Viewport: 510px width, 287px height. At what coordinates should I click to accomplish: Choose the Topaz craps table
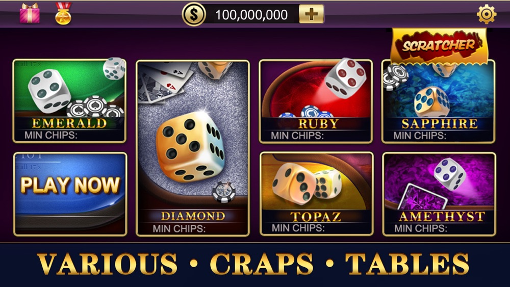(x=317, y=194)
